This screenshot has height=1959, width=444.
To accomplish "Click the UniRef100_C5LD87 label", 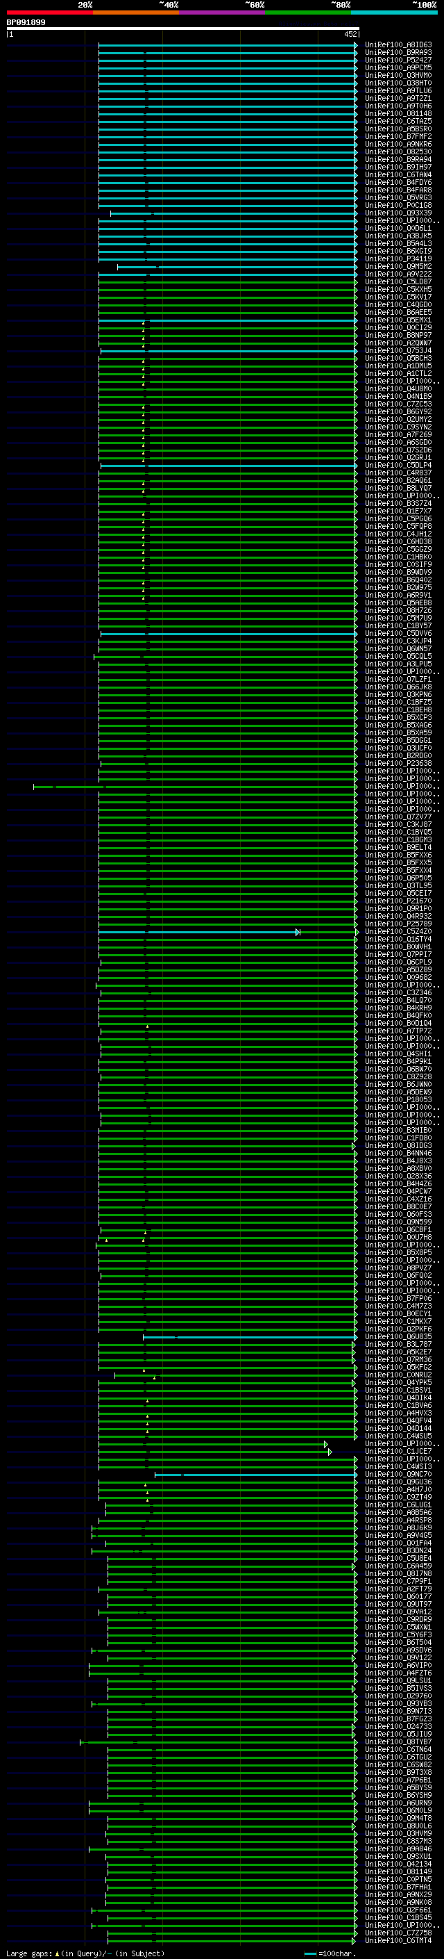I will 398,282.
